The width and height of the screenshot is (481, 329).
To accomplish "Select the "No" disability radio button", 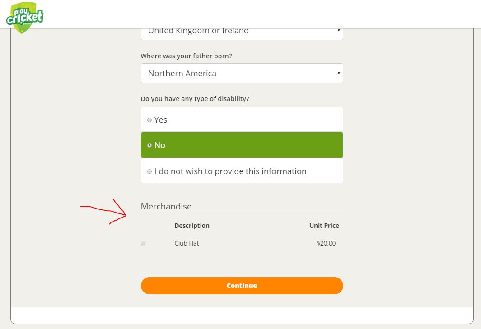I will click(149, 145).
